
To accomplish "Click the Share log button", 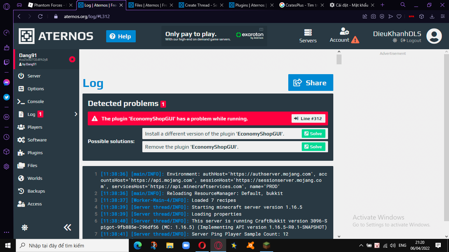I will (x=311, y=82).
